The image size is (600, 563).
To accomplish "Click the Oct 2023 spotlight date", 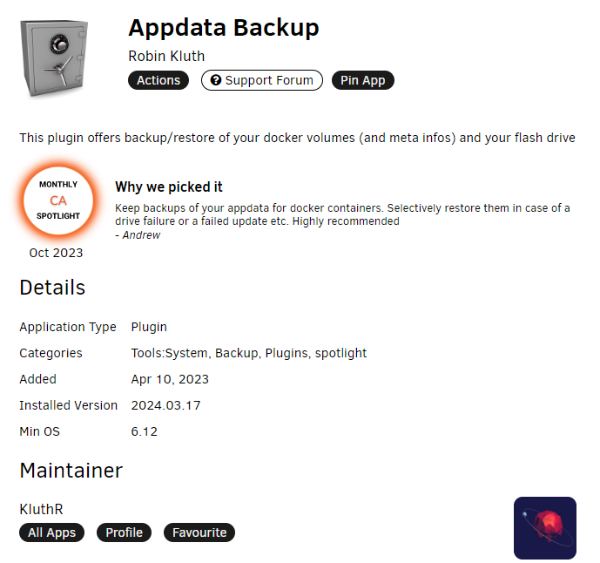I will (56, 253).
